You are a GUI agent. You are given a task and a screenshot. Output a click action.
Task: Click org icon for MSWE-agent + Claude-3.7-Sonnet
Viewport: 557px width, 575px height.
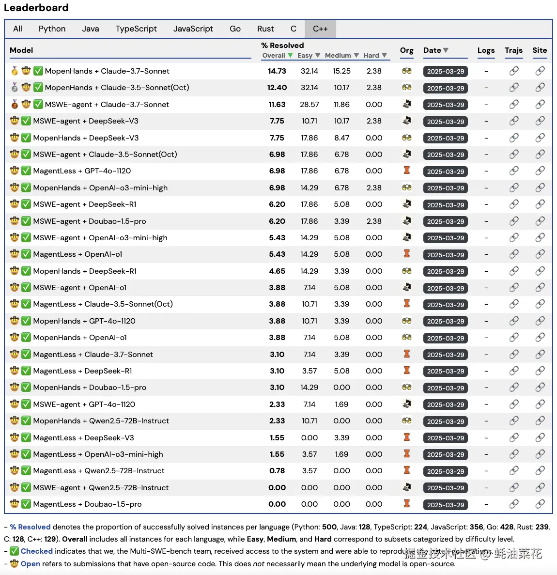[407, 104]
